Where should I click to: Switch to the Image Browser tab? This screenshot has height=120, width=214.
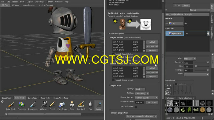[x=29, y=5]
